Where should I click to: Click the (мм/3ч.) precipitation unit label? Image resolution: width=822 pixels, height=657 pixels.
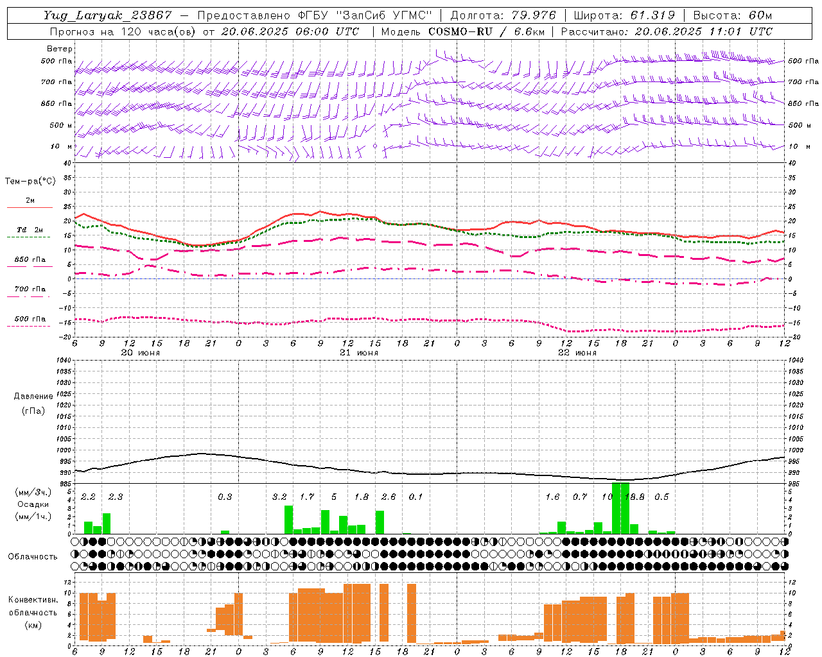pyautogui.click(x=33, y=492)
